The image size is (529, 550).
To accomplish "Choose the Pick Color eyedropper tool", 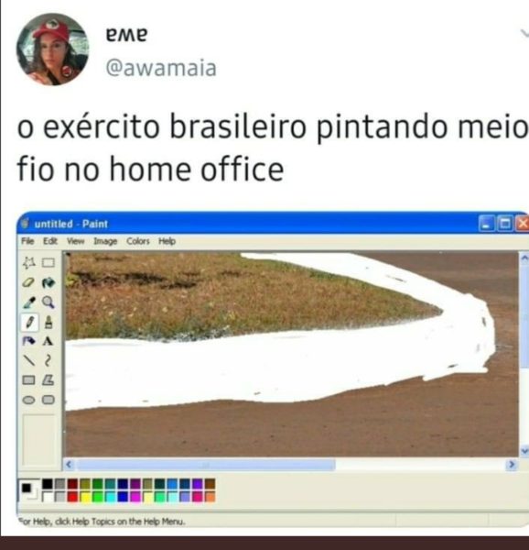I will (28, 302).
